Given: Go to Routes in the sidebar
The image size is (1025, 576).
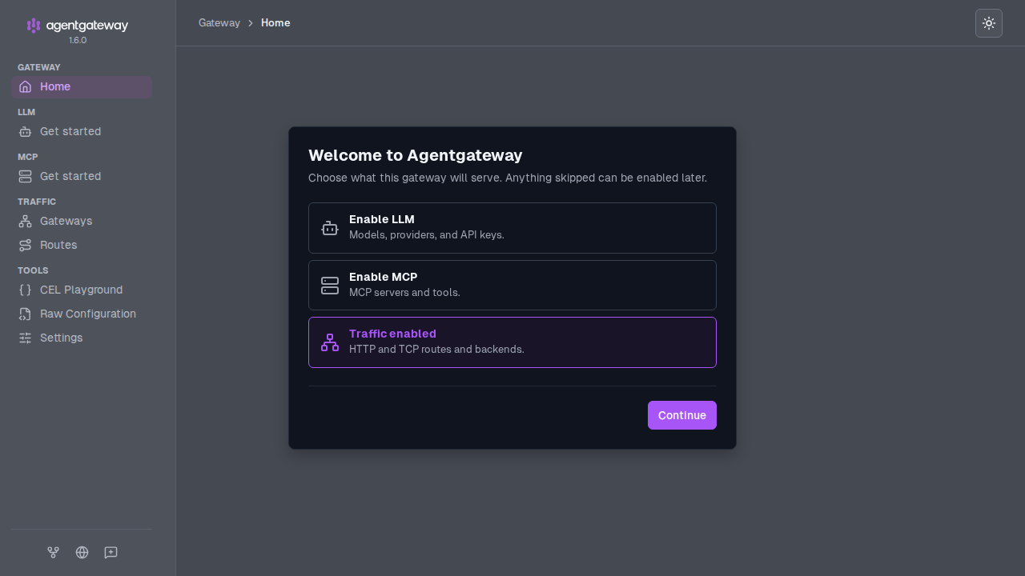Looking at the screenshot, I should [82, 245].
